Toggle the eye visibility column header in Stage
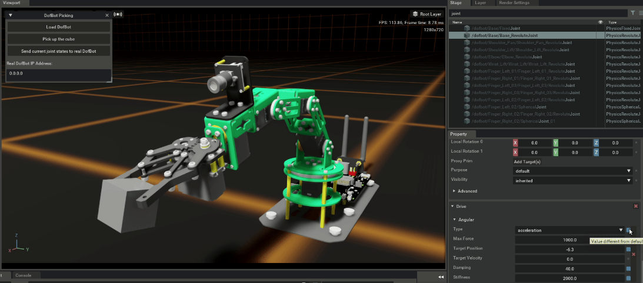Screen dimensions: 643x283 pyautogui.click(x=600, y=22)
